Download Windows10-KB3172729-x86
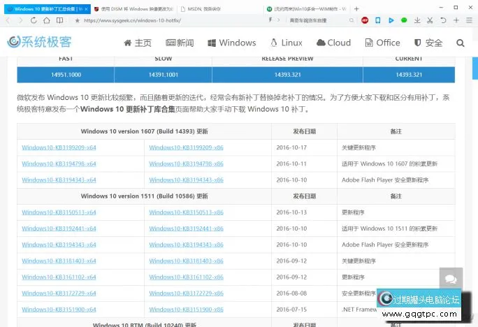The height and width of the screenshot is (327, 478). [186, 293]
